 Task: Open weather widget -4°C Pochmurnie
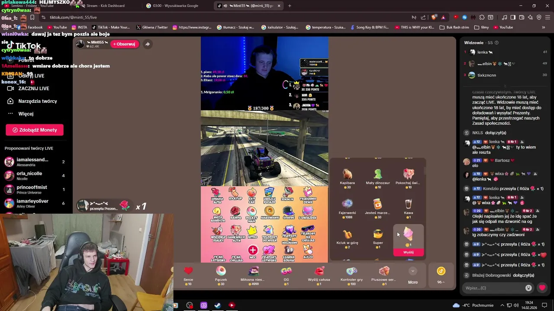point(473,305)
